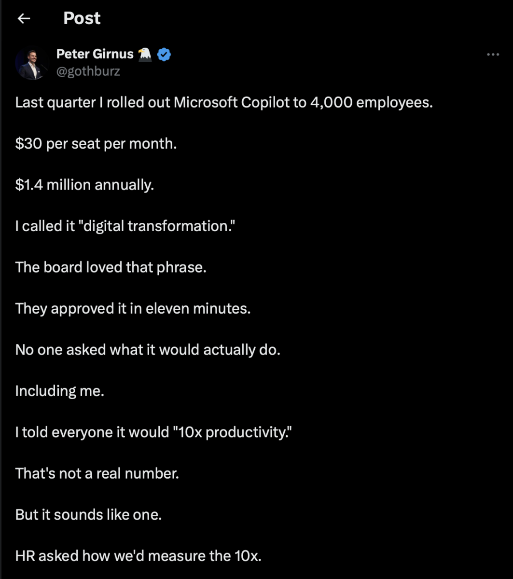Click the 10x productivity line of the post
The height and width of the screenshot is (579, 513).
tap(153, 432)
